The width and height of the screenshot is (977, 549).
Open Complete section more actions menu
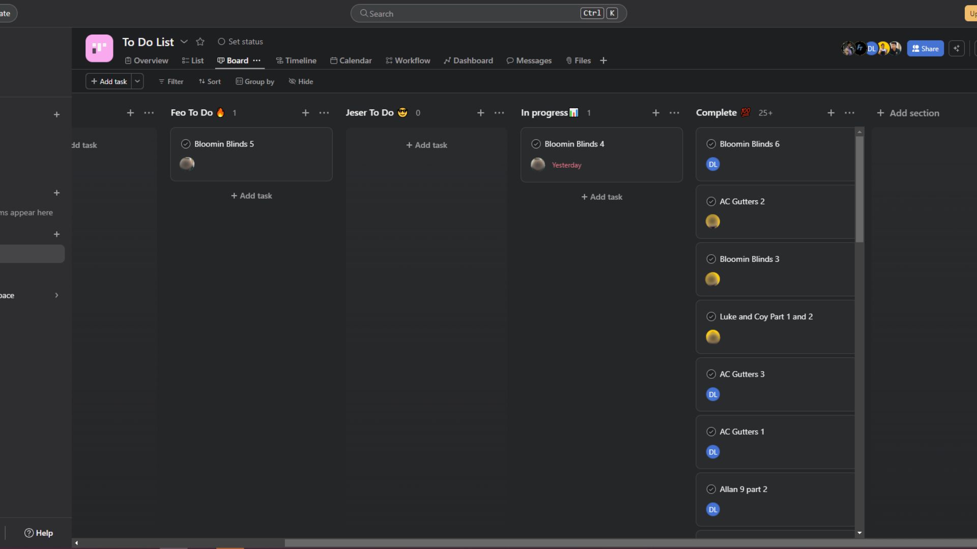849,113
